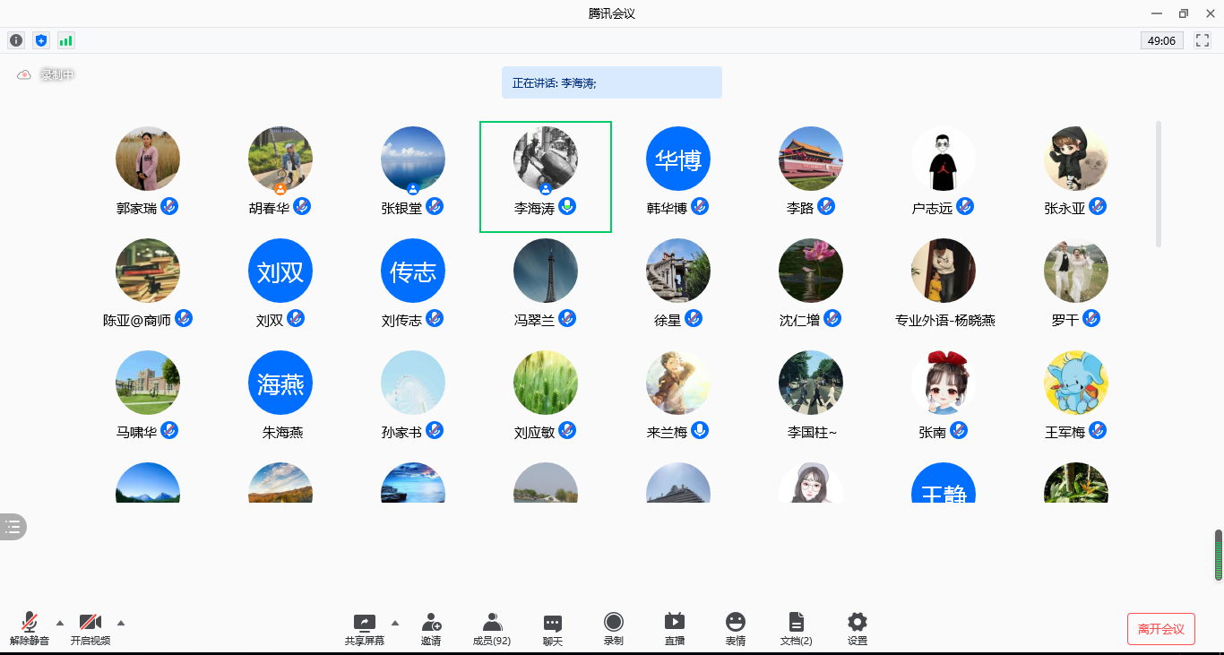Open the Members (成员 92) list
The width and height of the screenshot is (1224, 655).
pyautogui.click(x=492, y=628)
